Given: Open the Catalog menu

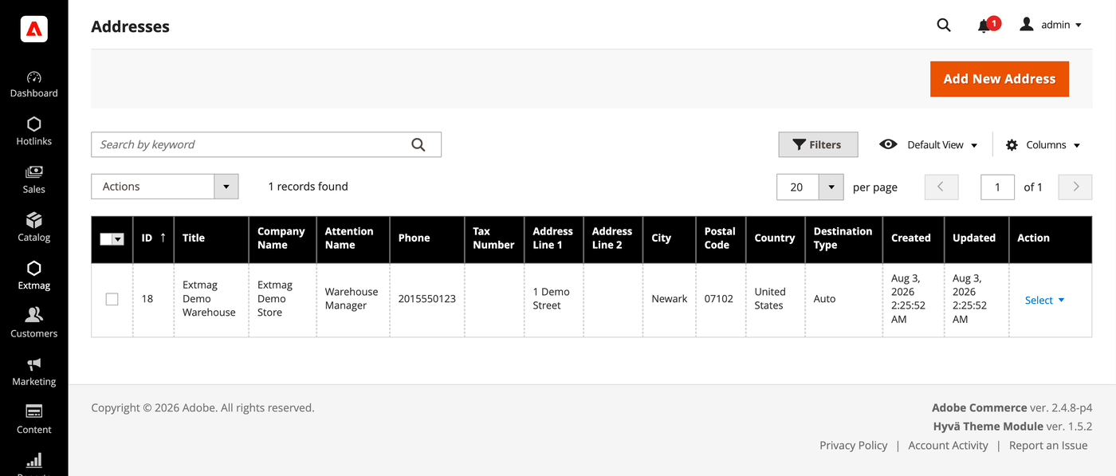Looking at the screenshot, I should pyautogui.click(x=33, y=228).
